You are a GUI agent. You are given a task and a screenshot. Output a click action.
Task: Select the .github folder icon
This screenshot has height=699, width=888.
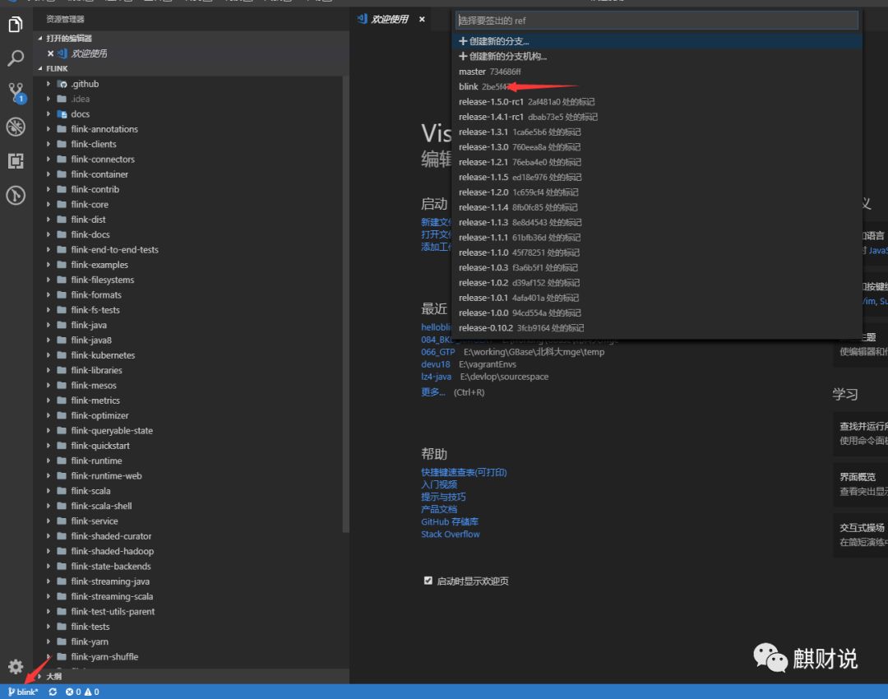pyautogui.click(x=62, y=84)
